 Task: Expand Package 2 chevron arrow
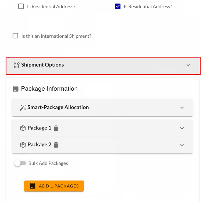tap(182, 145)
